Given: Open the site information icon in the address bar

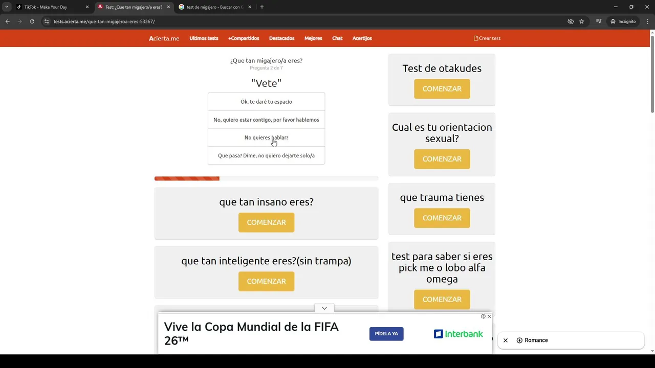Looking at the screenshot, I should tap(47, 21).
